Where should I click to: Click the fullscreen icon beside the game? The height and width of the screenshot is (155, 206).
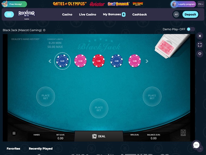pyautogui.click(x=200, y=45)
